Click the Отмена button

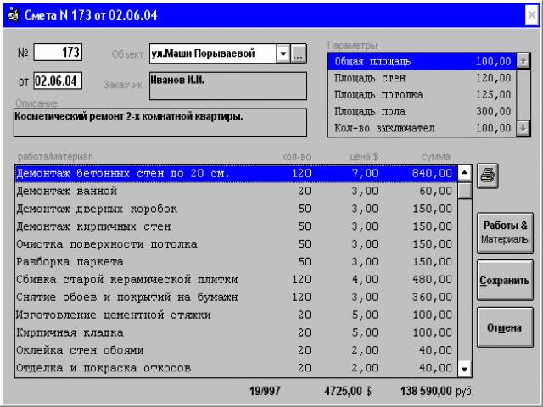coord(505,327)
